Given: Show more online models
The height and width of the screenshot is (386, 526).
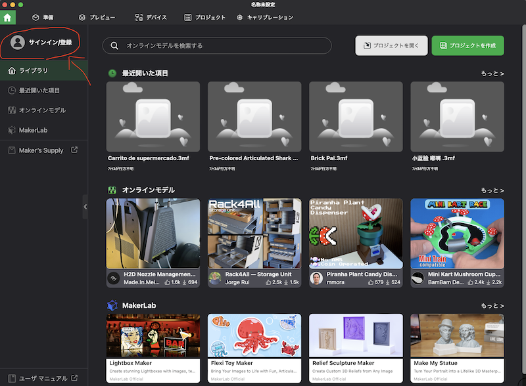Looking at the screenshot, I should click(492, 190).
